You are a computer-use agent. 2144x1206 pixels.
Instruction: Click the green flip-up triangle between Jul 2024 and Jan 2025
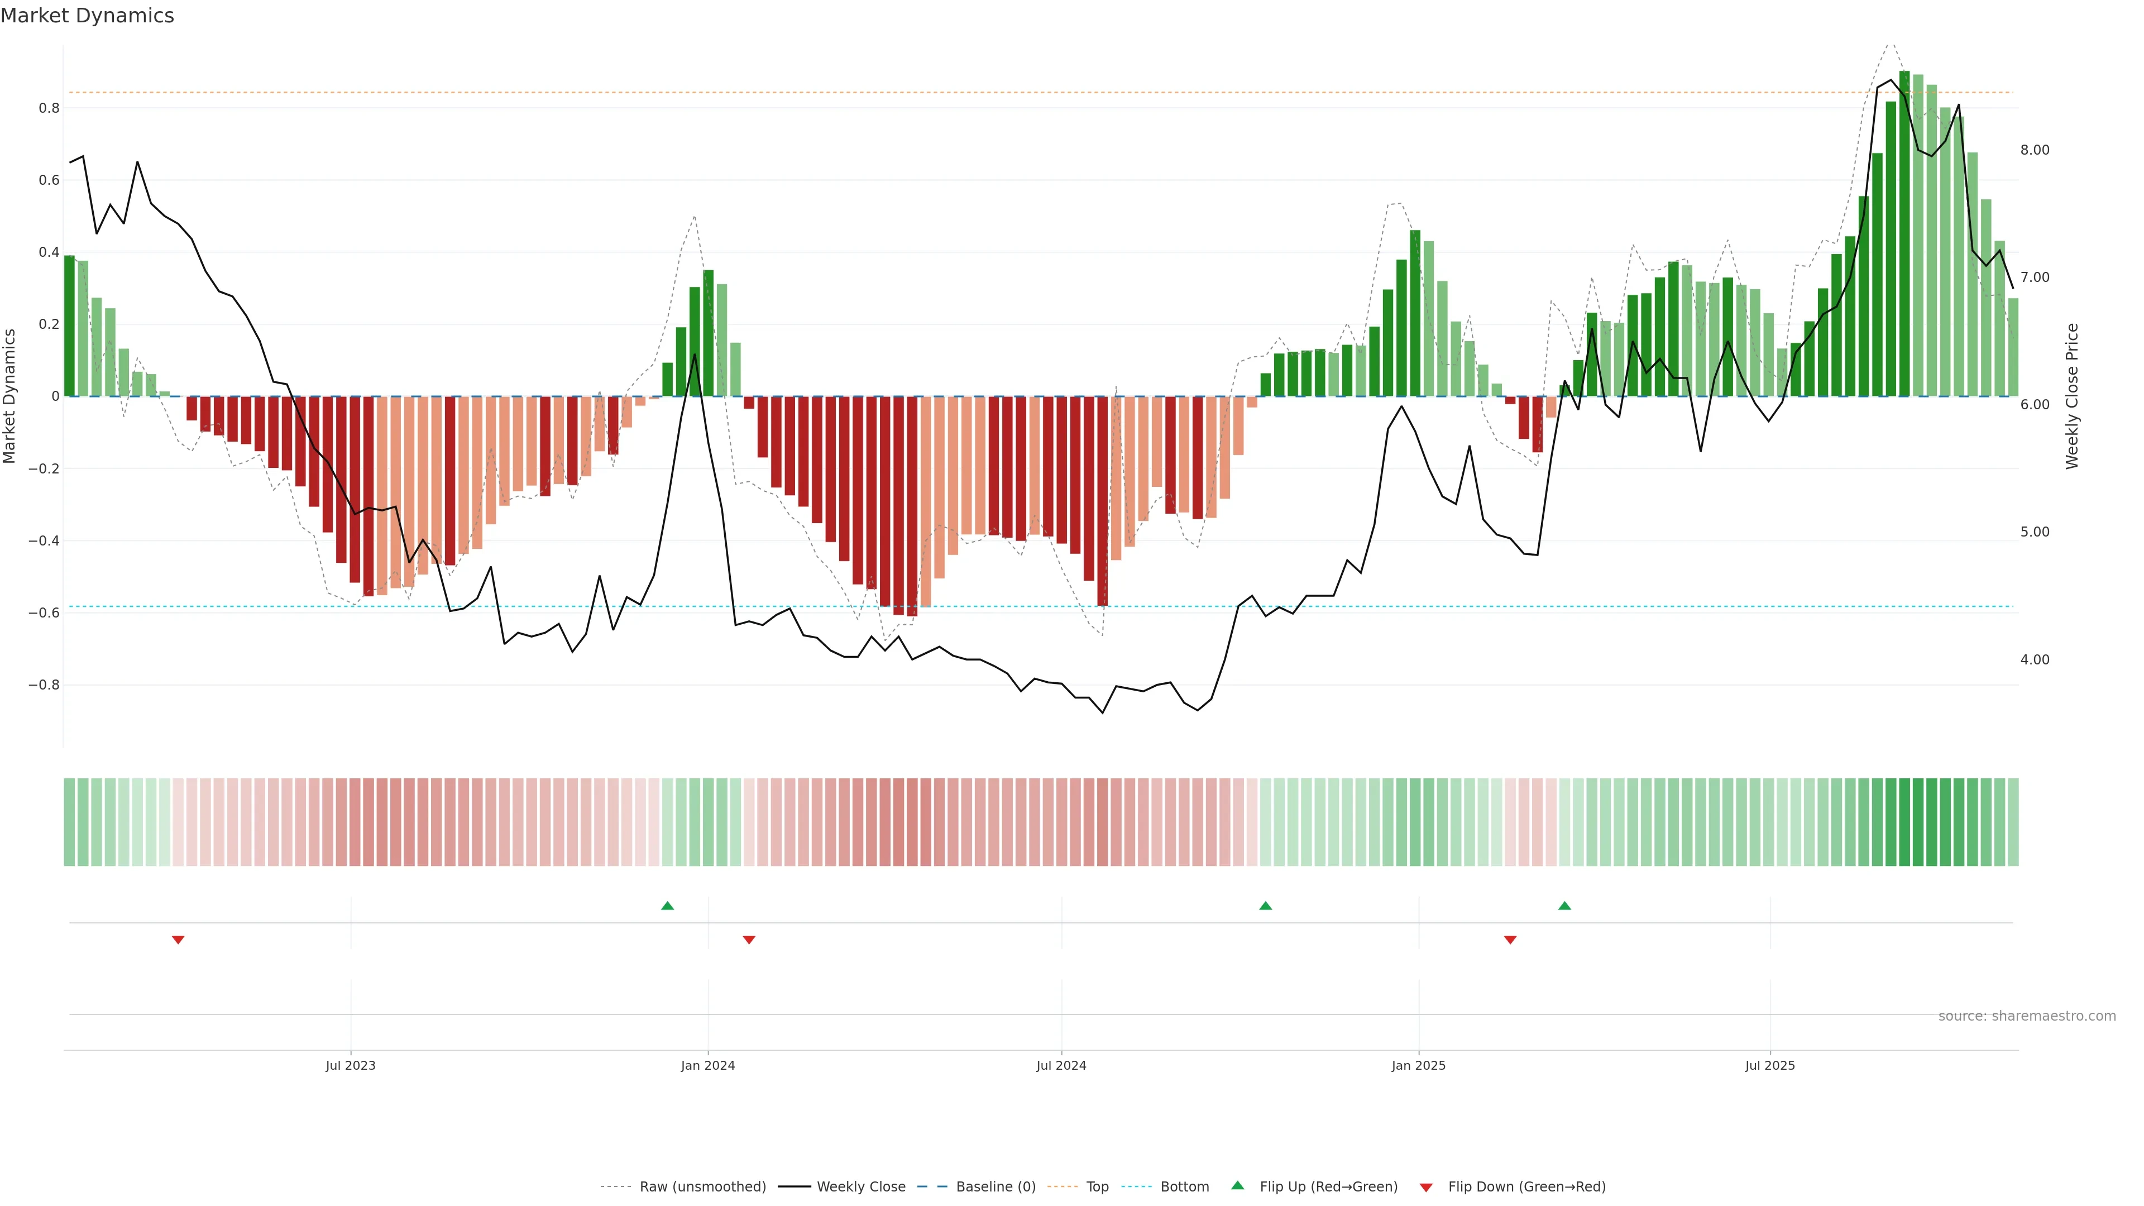pyautogui.click(x=1265, y=906)
